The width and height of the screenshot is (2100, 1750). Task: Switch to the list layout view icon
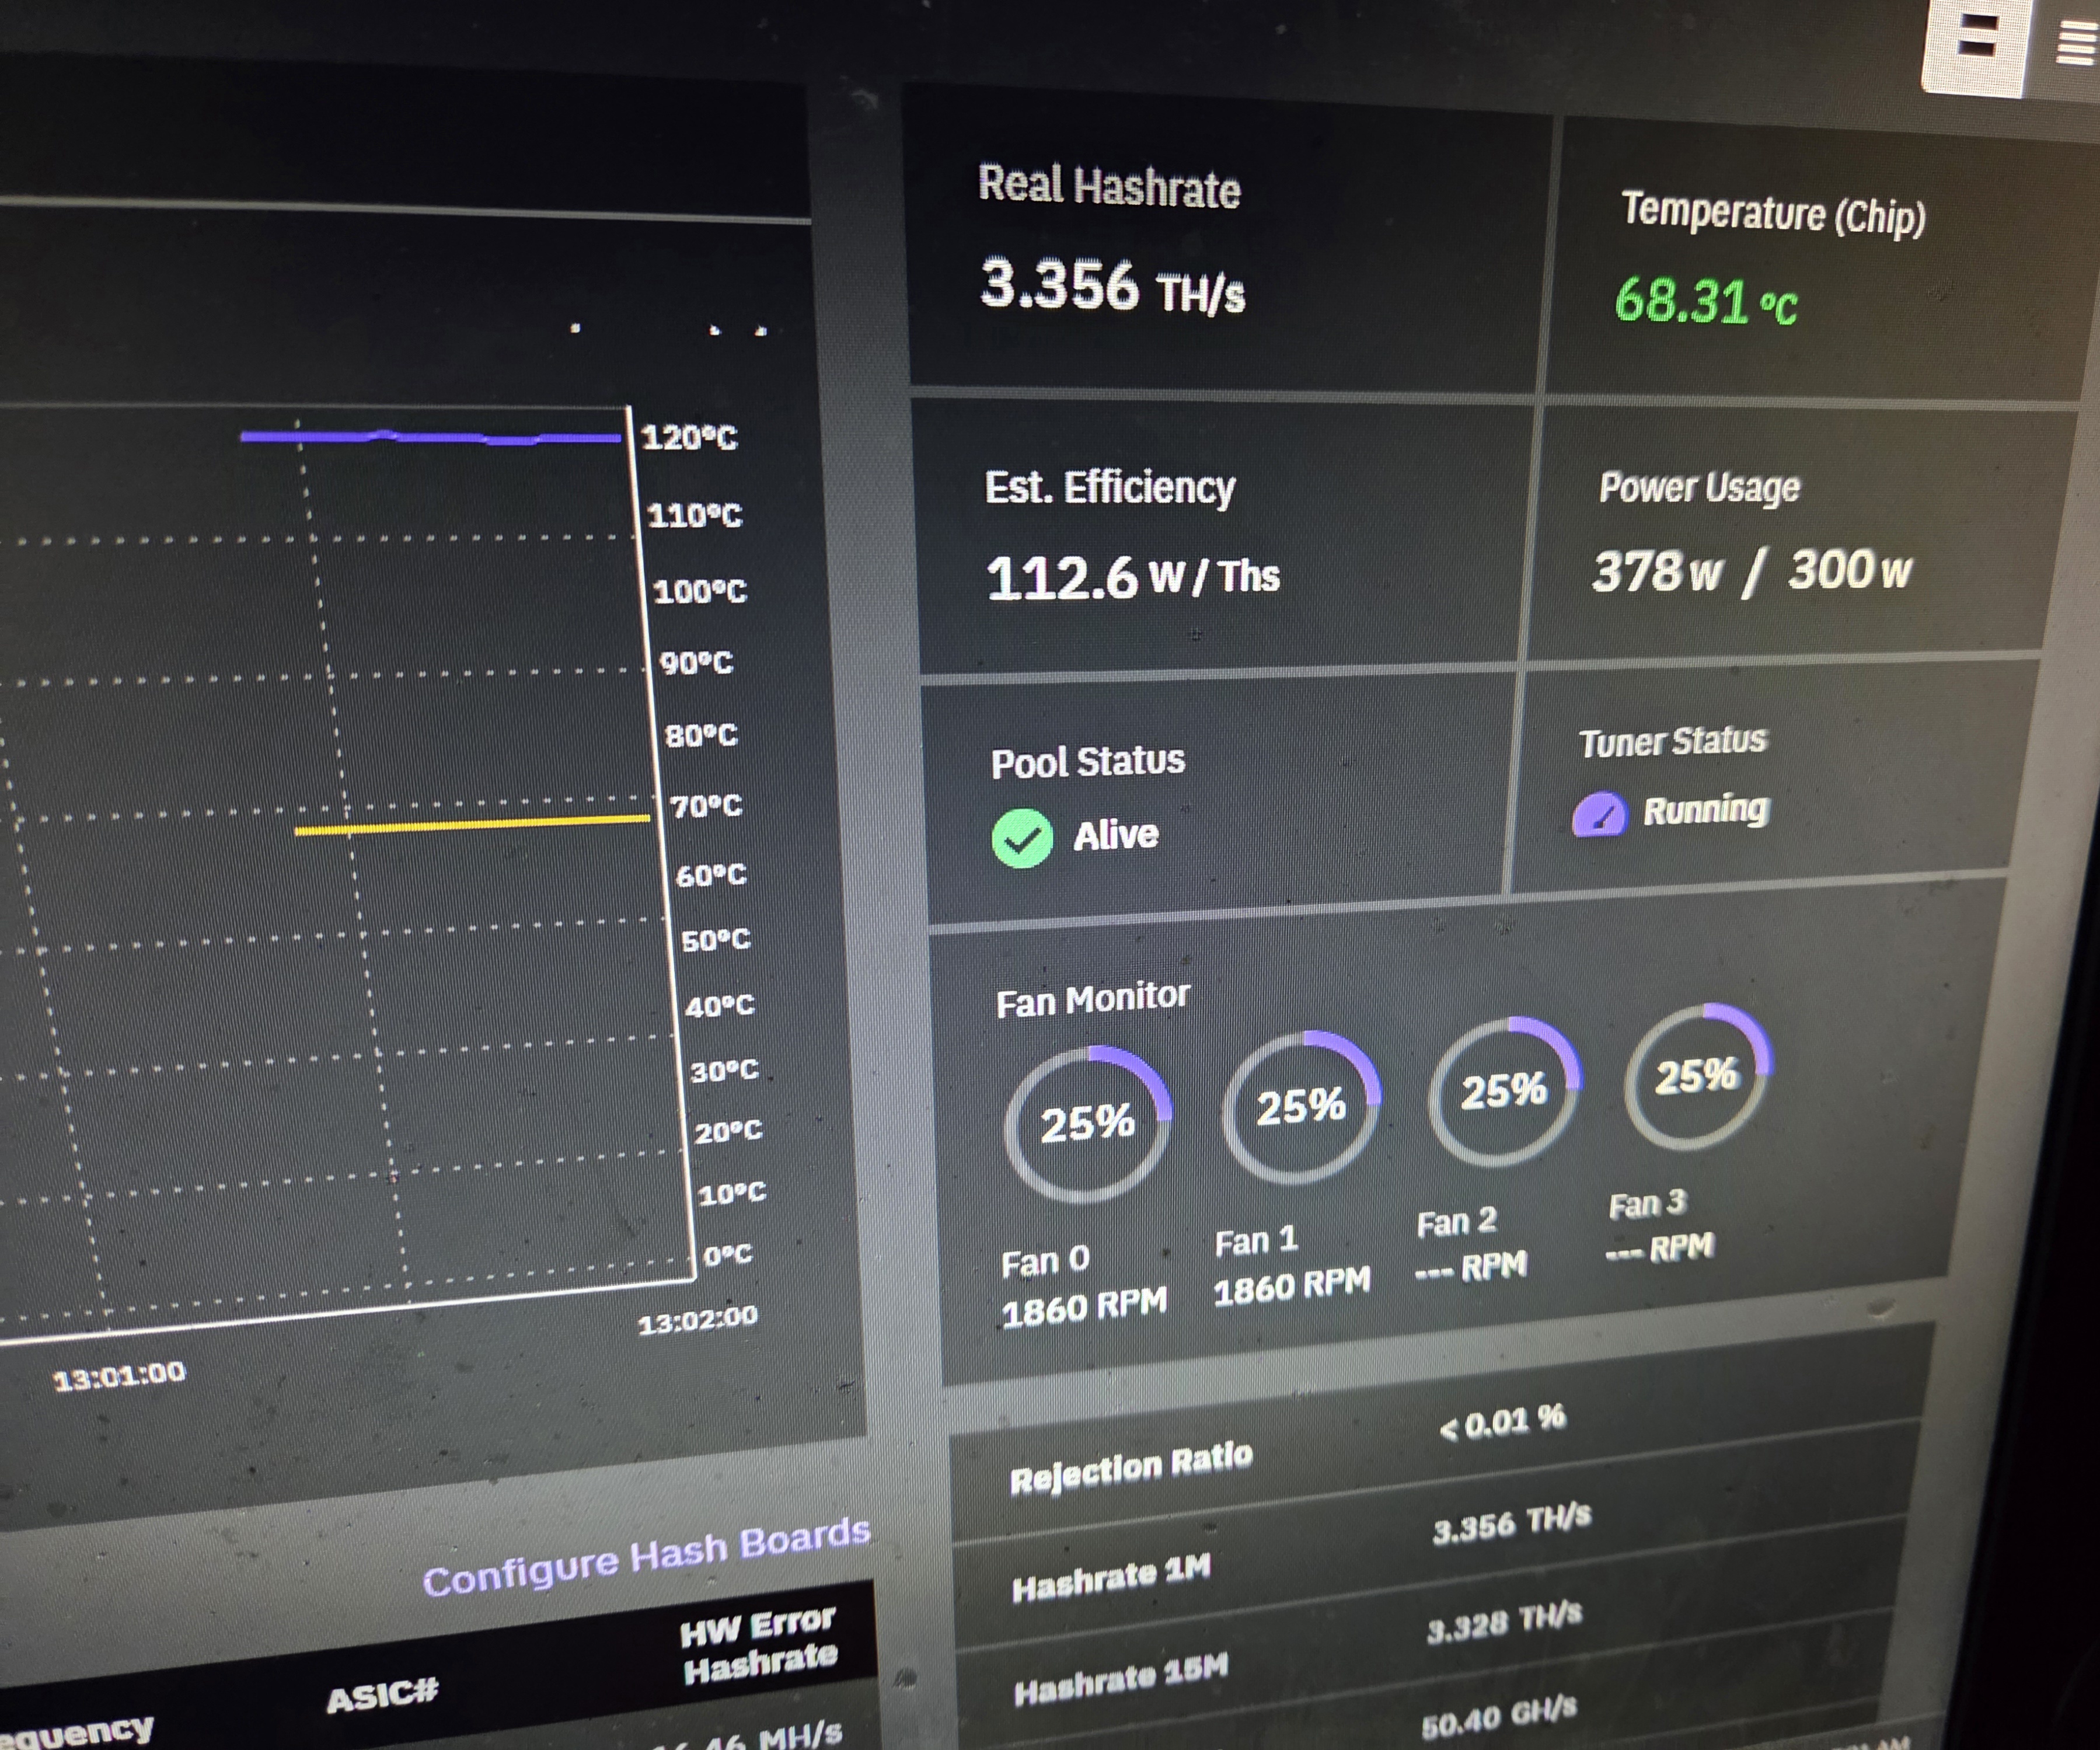click(x=2078, y=44)
